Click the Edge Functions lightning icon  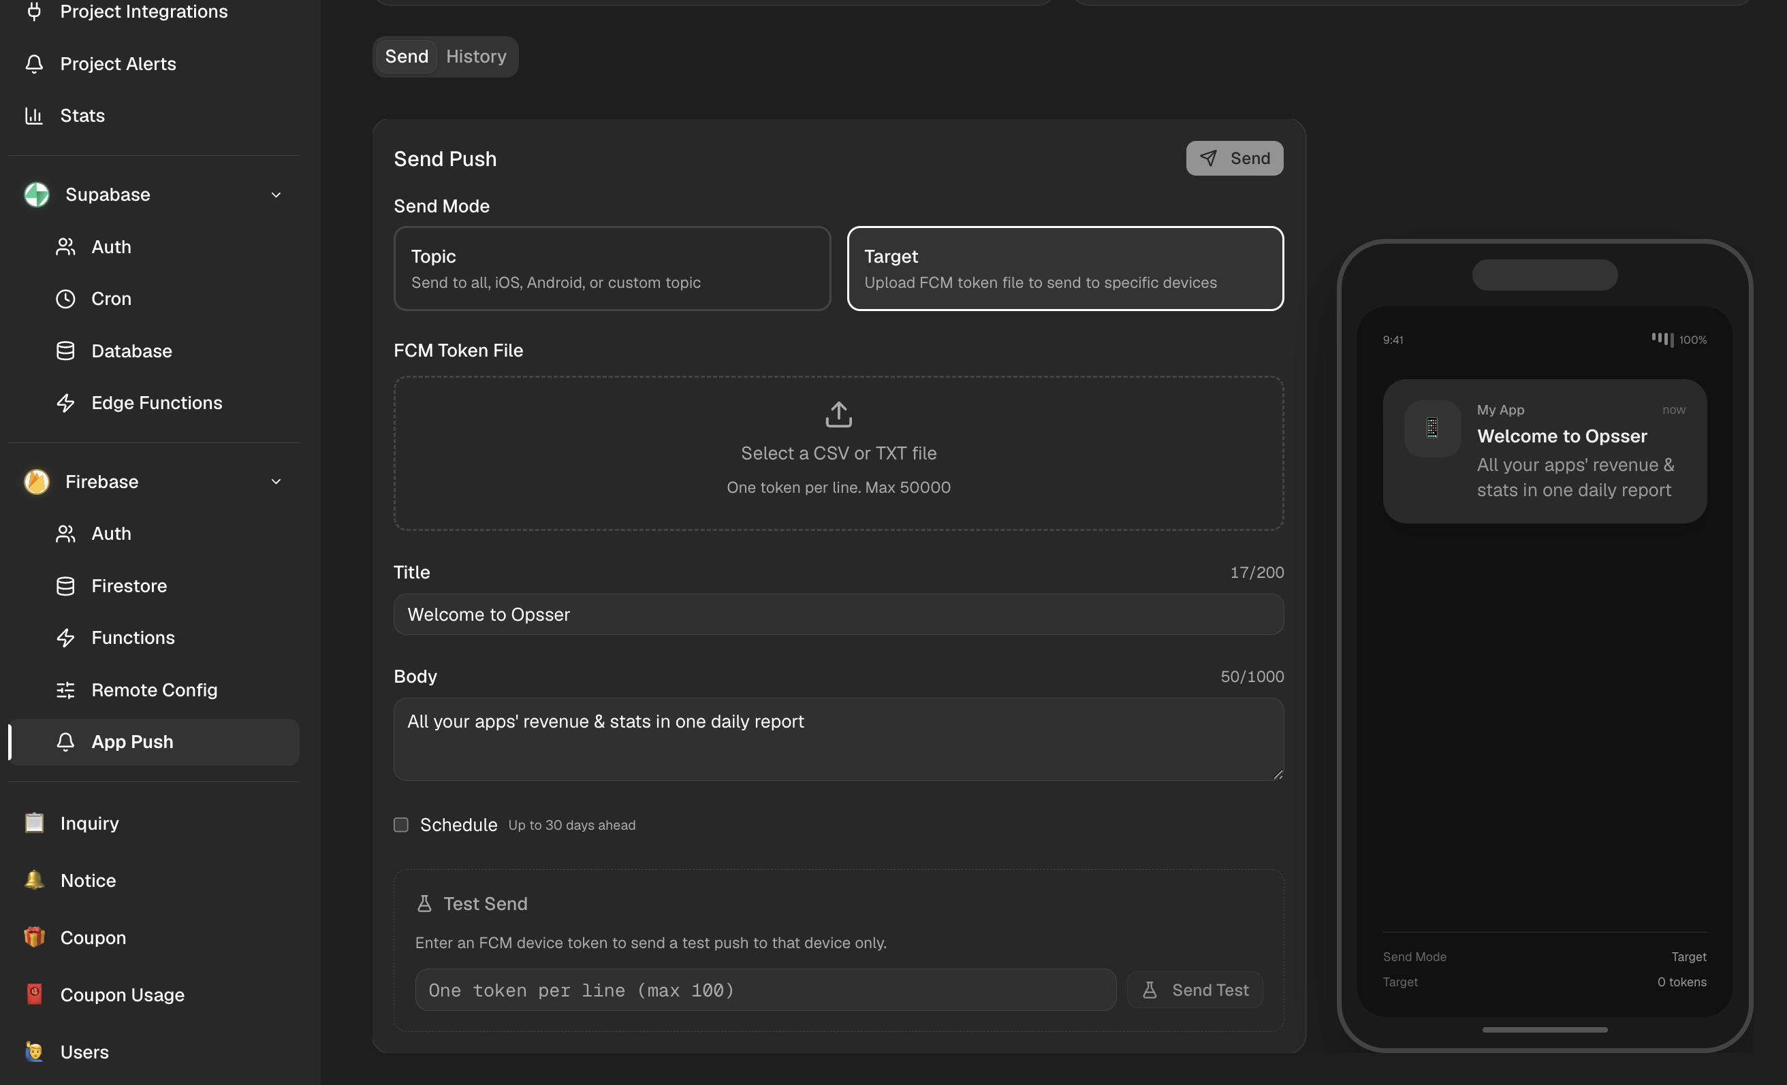(x=65, y=403)
